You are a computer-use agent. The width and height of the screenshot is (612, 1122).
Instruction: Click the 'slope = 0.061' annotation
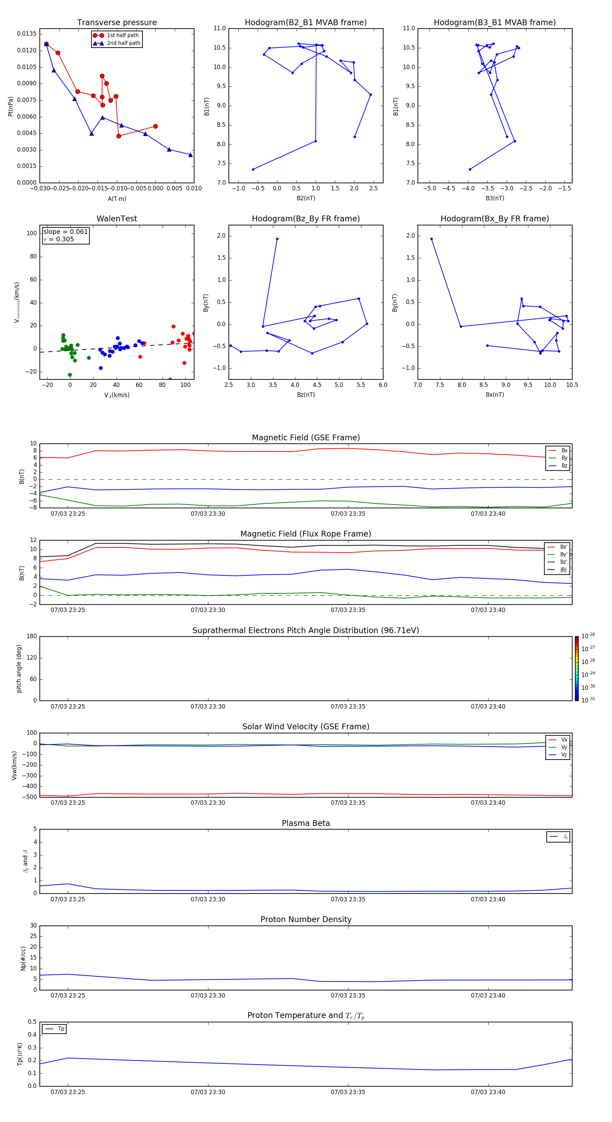coord(65,232)
